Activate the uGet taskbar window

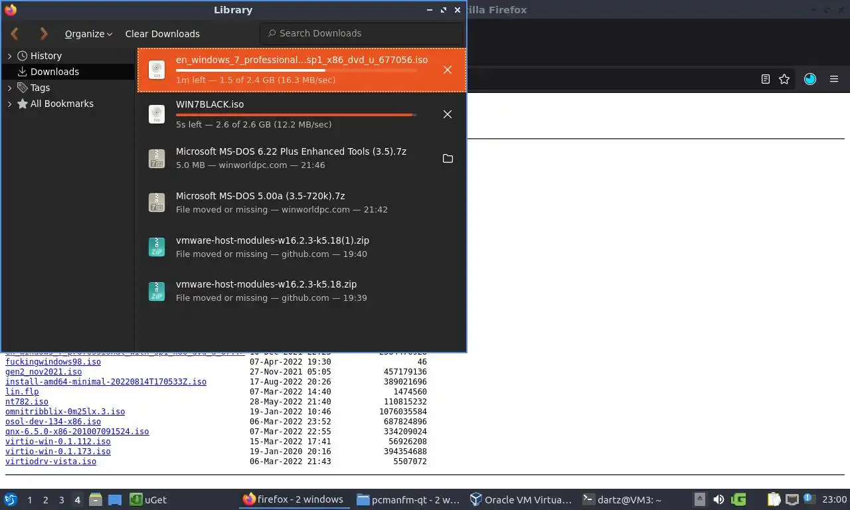148,499
